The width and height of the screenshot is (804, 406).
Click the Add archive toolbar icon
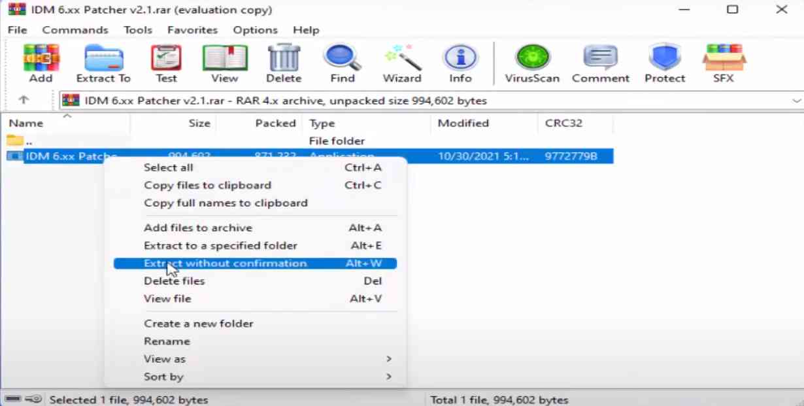pyautogui.click(x=41, y=64)
